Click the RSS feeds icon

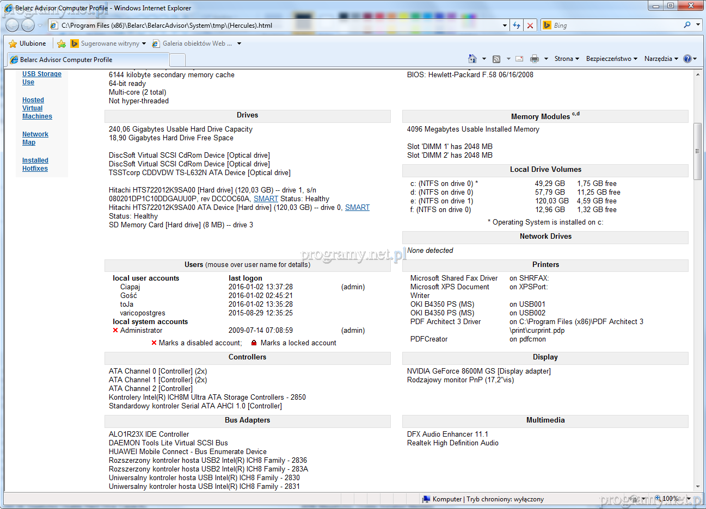point(496,59)
